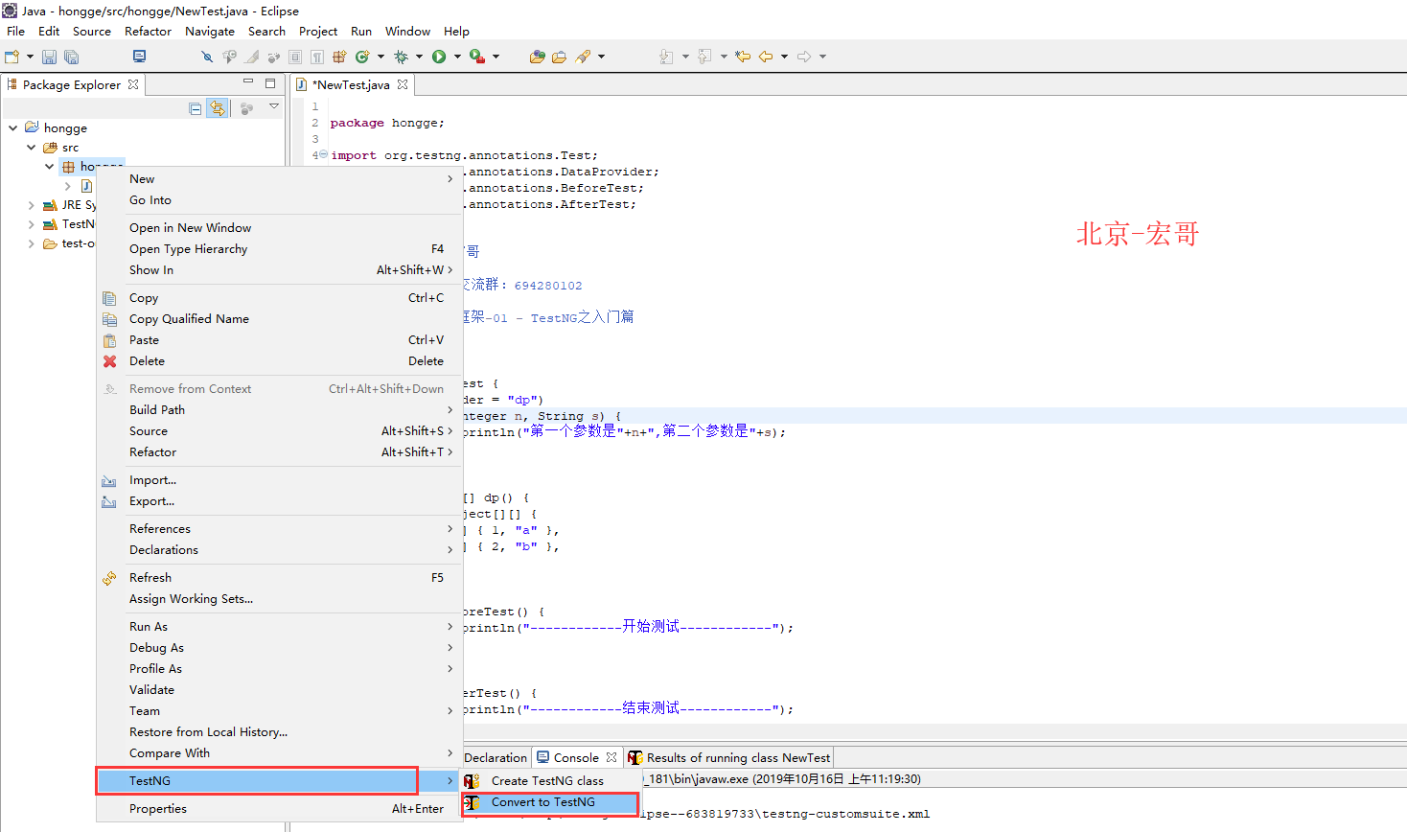Close the NewTest.java editor tab
1407x832 pixels.
[x=403, y=84]
